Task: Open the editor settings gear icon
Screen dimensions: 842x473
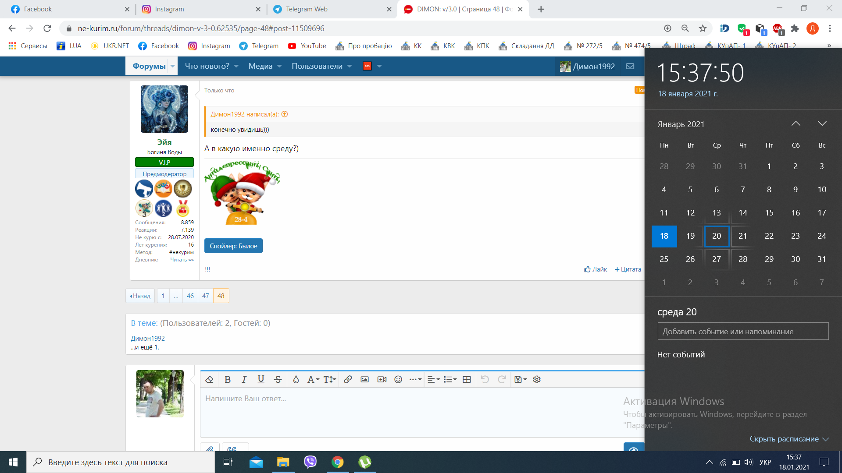Action: click(537, 379)
